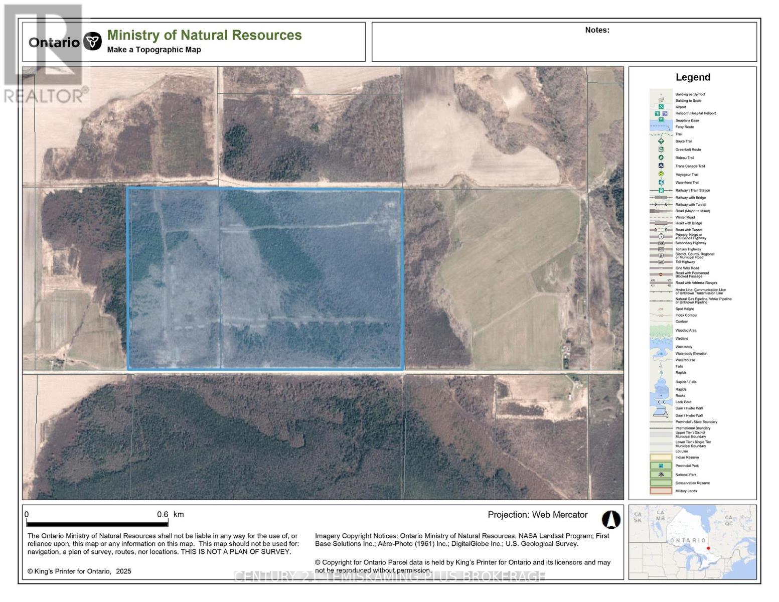
Task: Click the Primary Kings Highway shield symbol
Action: coord(661,236)
